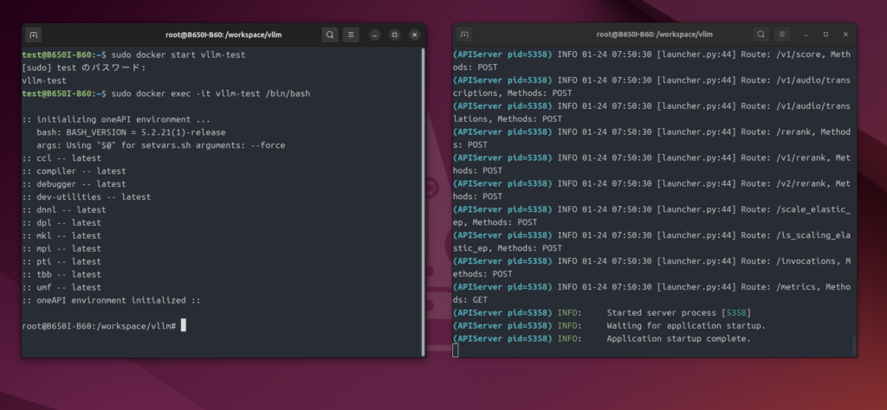
Task: Open new tab in right terminal window
Action: (x=465, y=35)
